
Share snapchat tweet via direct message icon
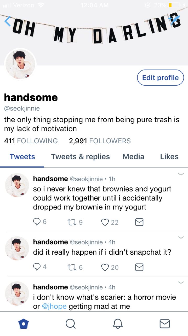[x=139, y=267]
